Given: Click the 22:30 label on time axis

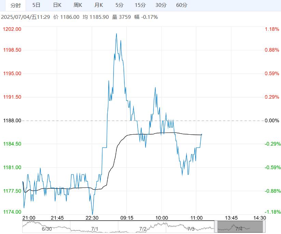Looking at the screenshot, I should pyautogui.click(x=92, y=218).
